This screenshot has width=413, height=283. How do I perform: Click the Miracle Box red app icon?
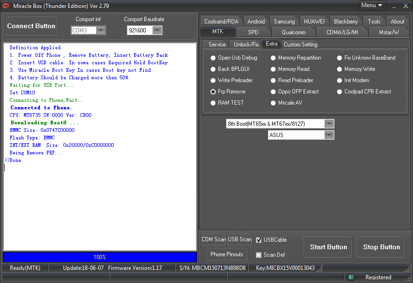[x=6, y=6]
